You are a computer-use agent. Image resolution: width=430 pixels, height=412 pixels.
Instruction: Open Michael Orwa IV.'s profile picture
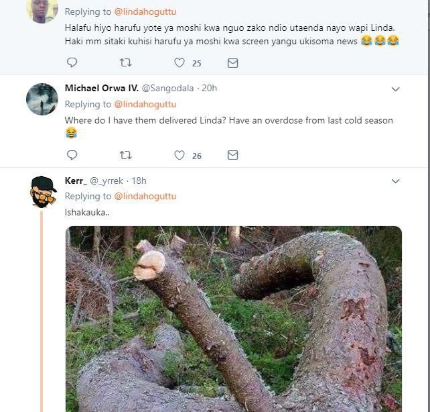(42, 99)
